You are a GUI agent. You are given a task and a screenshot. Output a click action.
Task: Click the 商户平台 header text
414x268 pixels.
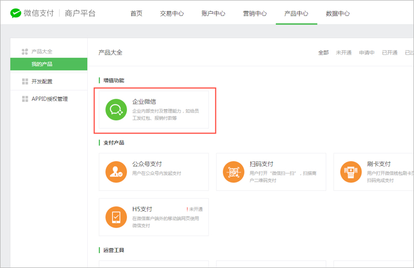pos(80,13)
